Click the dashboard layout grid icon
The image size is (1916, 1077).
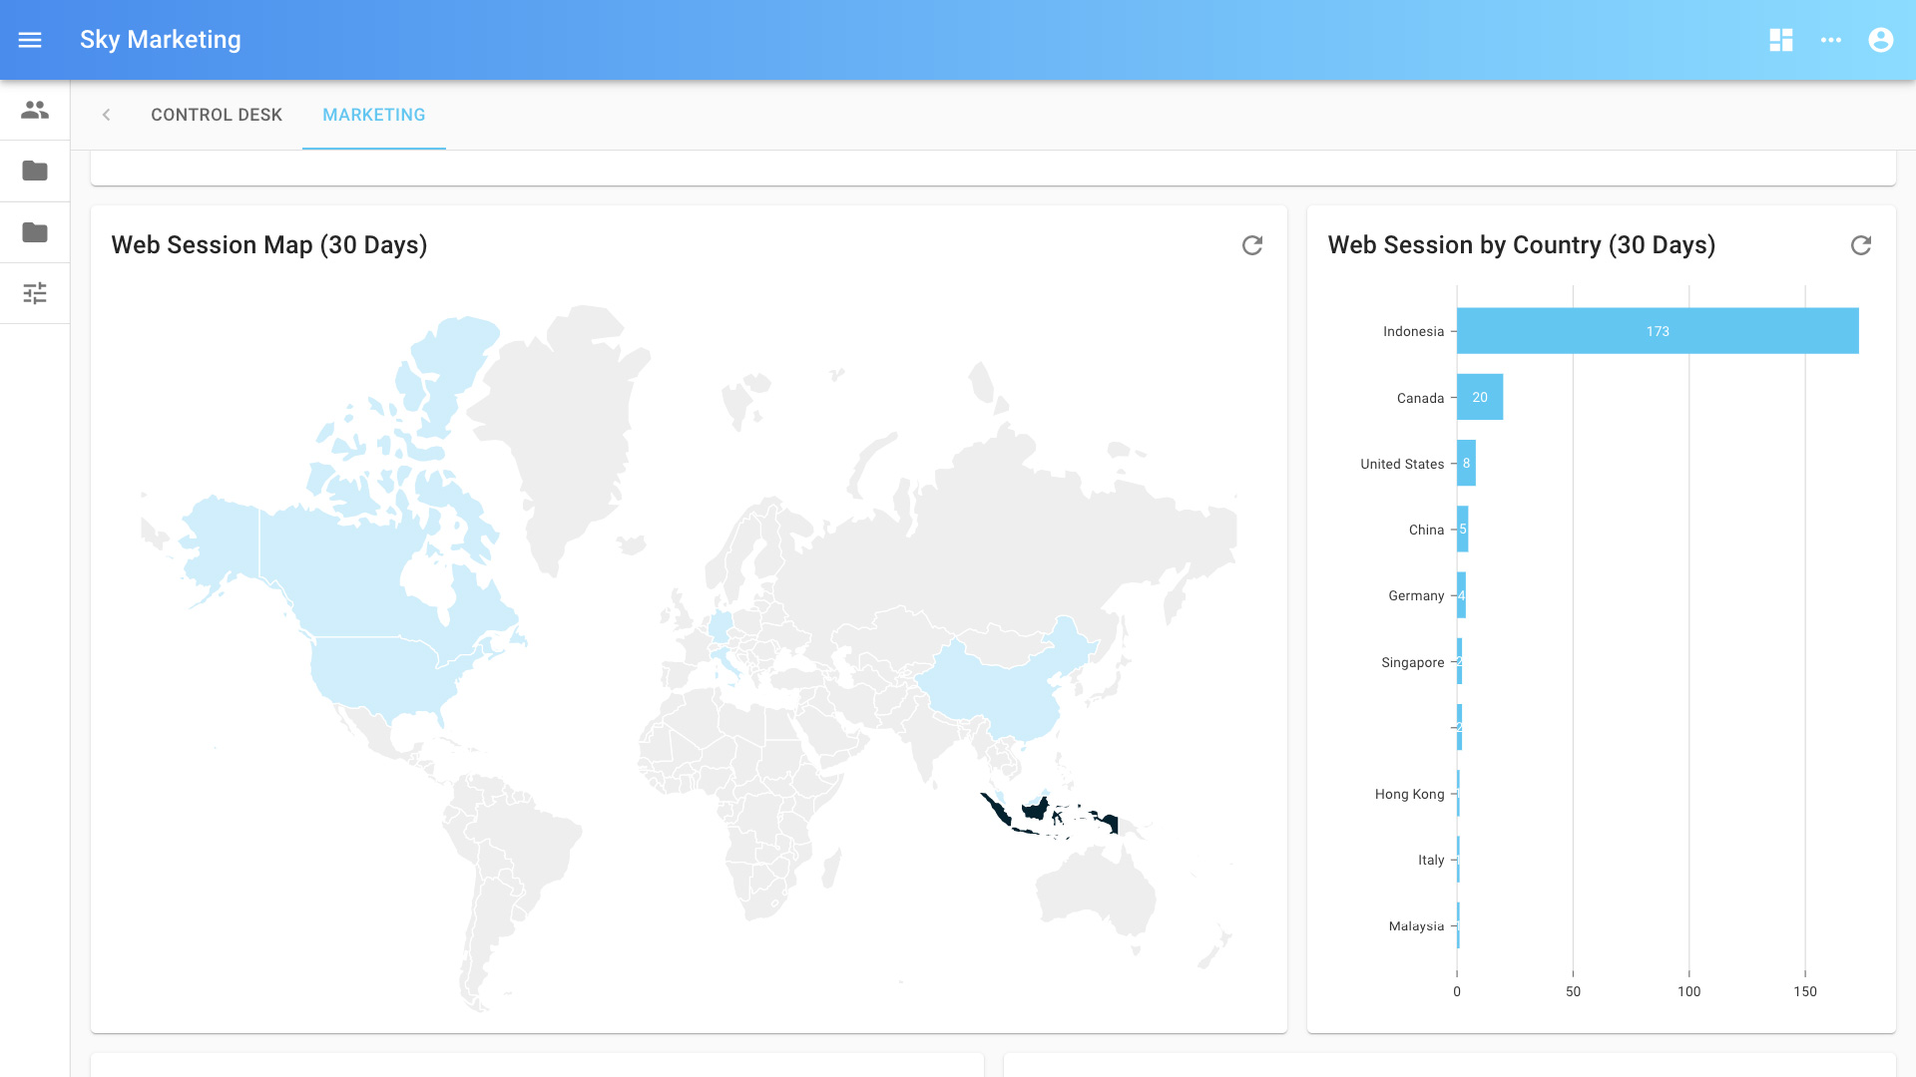[1781, 40]
